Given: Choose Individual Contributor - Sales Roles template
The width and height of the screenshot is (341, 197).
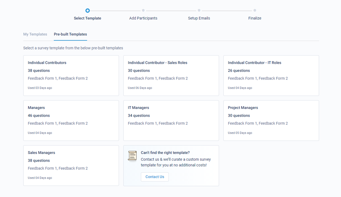Looking at the screenshot, I should click(171, 75).
